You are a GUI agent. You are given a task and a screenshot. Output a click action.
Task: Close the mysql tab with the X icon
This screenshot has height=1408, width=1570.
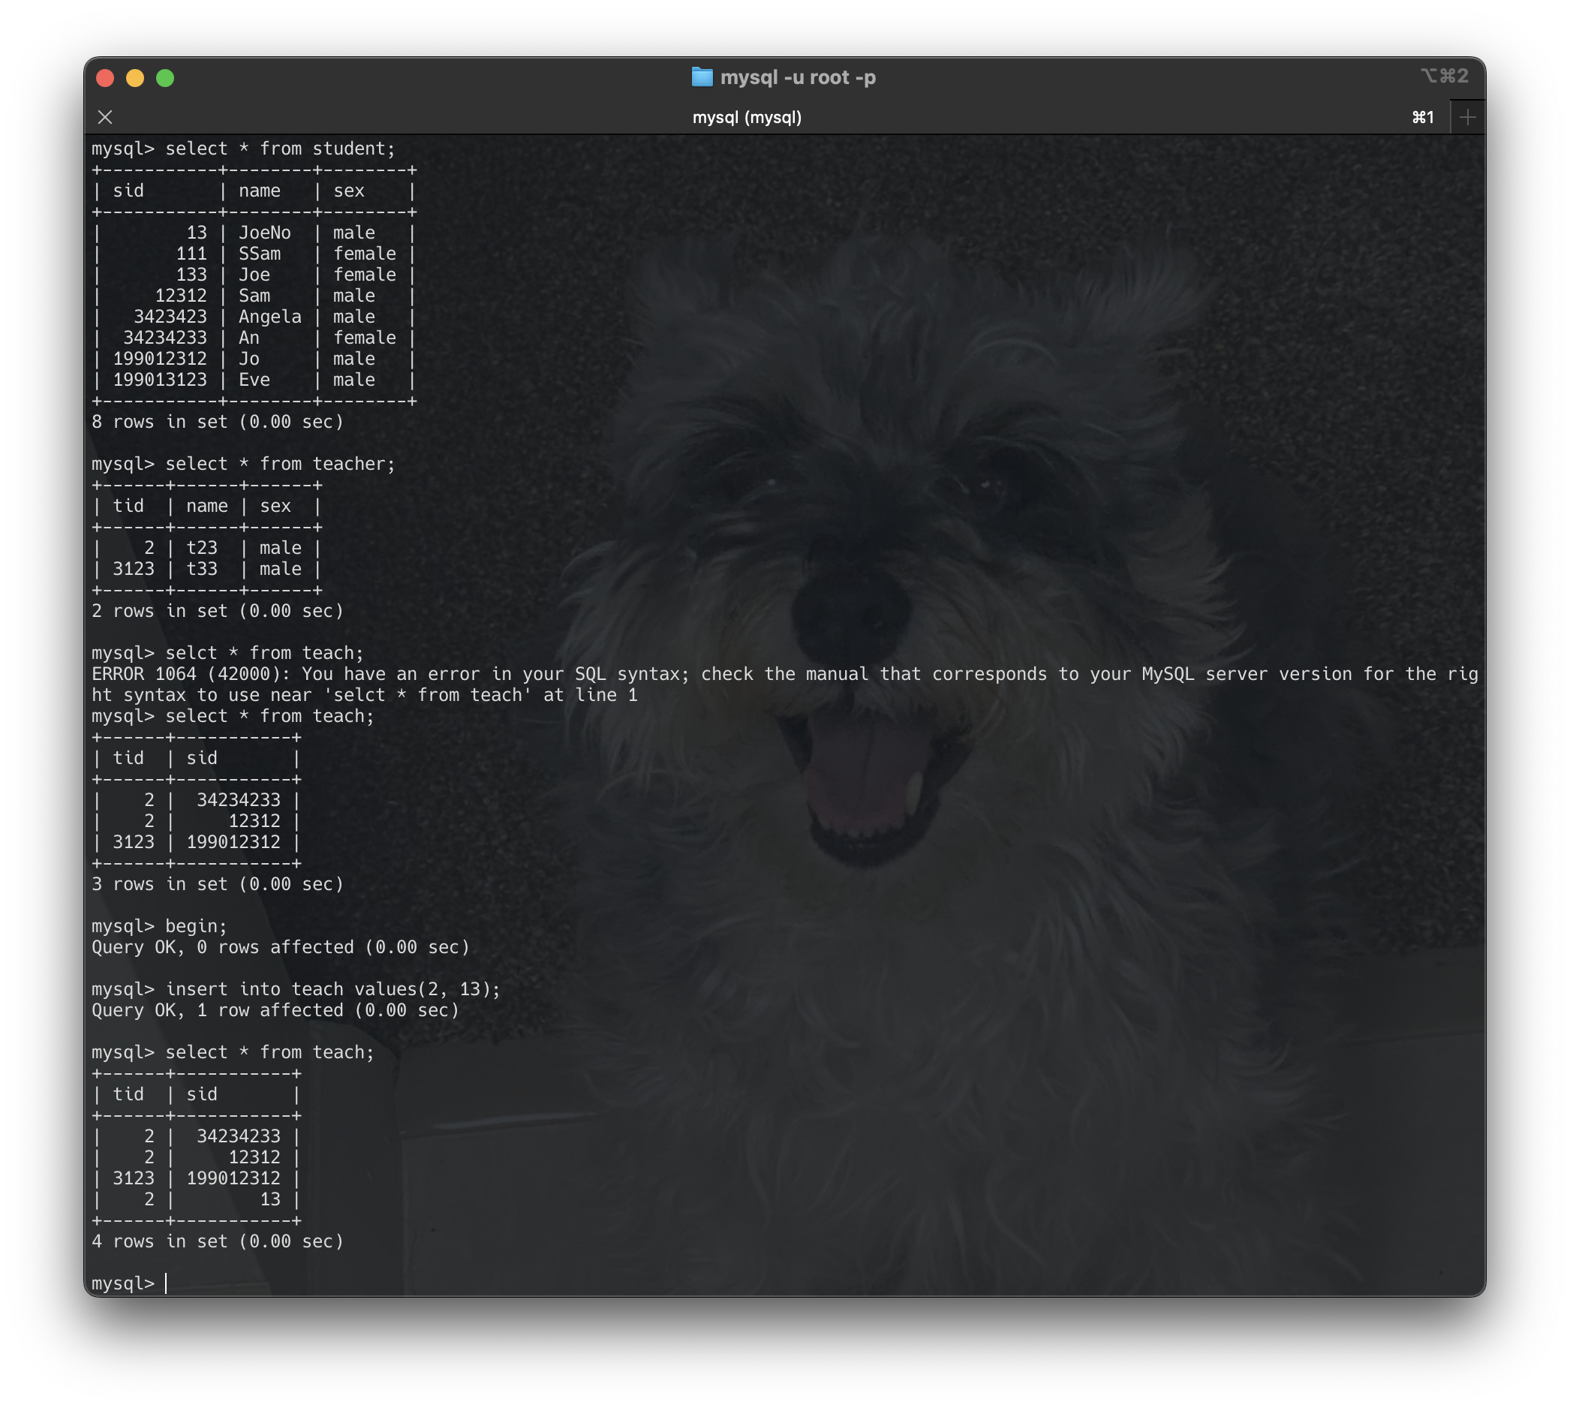[105, 117]
